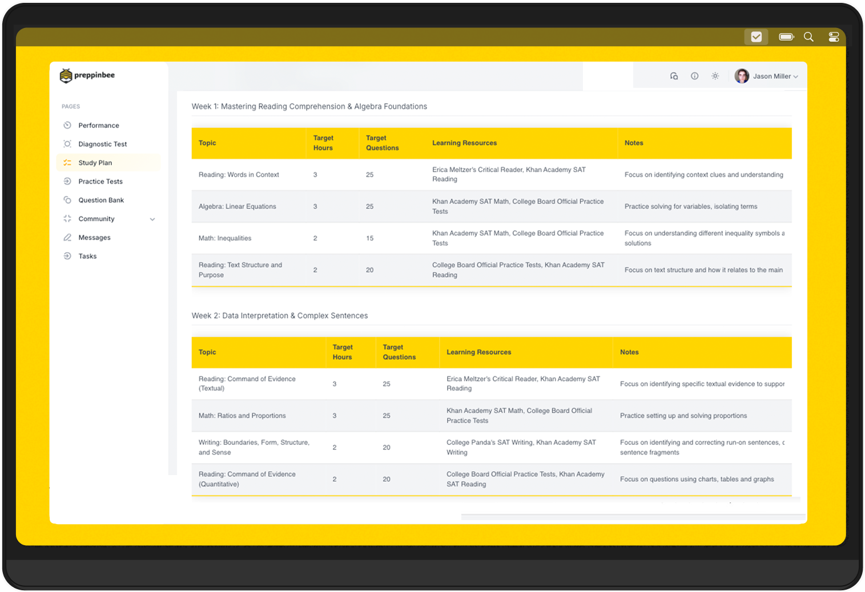Click the Diagnostic Test sidebar icon

point(67,144)
